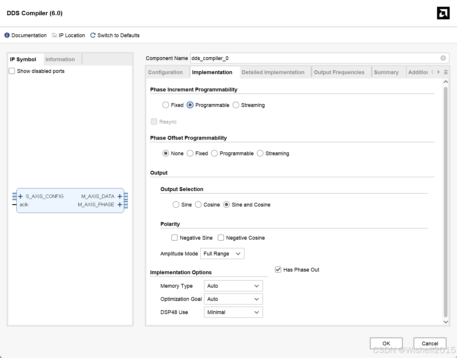Toggle Show disabled ports checkbox
The width and height of the screenshot is (457, 358).
(12, 71)
